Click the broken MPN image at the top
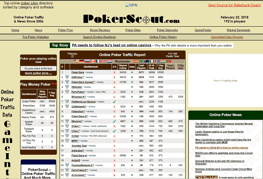Image resolution: width=263 pixels, height=179 pixels. pos(131,5)
